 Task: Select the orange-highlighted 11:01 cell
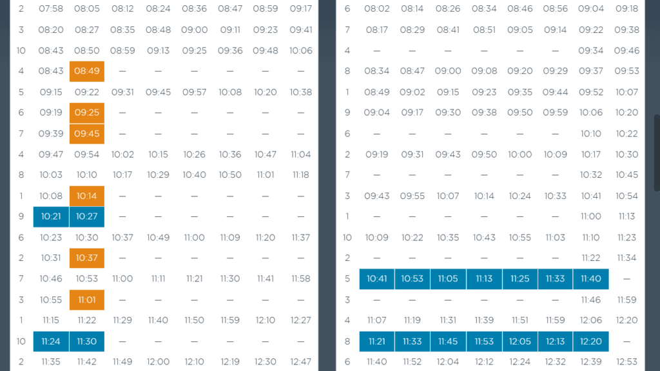tap(87, 300)
